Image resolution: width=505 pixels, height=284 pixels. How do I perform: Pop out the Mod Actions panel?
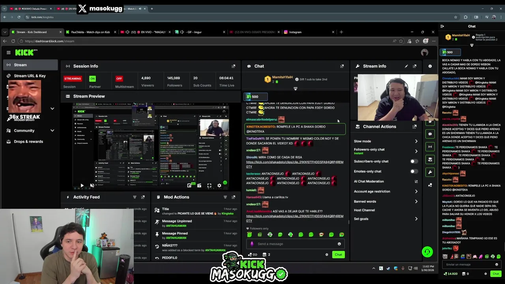coord(233,197)
